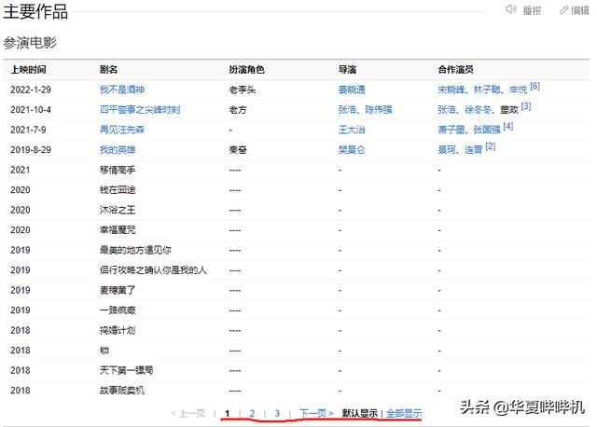Click the film title 最美的地方遇见你
Viewport: 597px width, 427px height.
tap(135, 250)
